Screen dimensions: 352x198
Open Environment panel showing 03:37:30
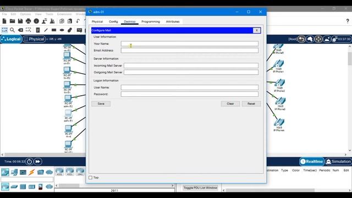pyautogui.click(x=341, y=39)
